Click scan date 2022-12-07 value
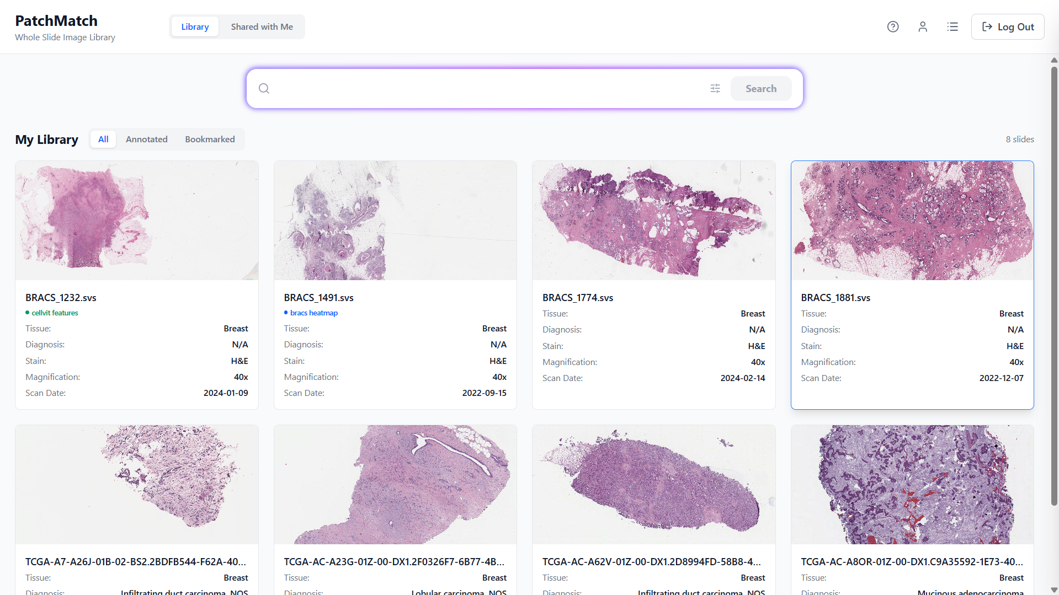1059x595 pixels. tap(1002, 378)
